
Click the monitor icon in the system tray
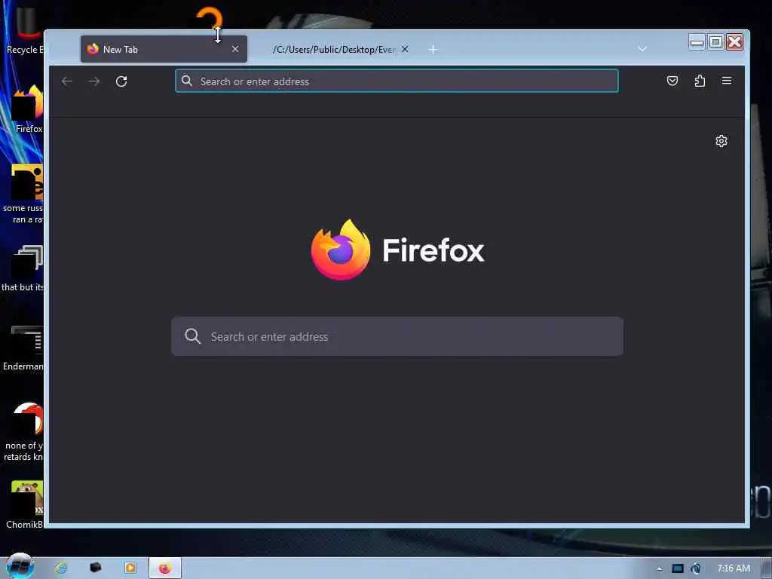click(x=678, y=568)
